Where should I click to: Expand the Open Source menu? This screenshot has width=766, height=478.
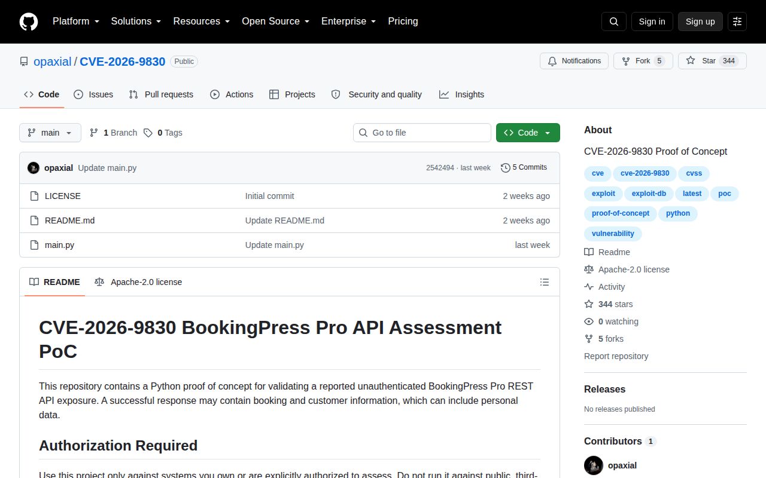tap(276, 22)
